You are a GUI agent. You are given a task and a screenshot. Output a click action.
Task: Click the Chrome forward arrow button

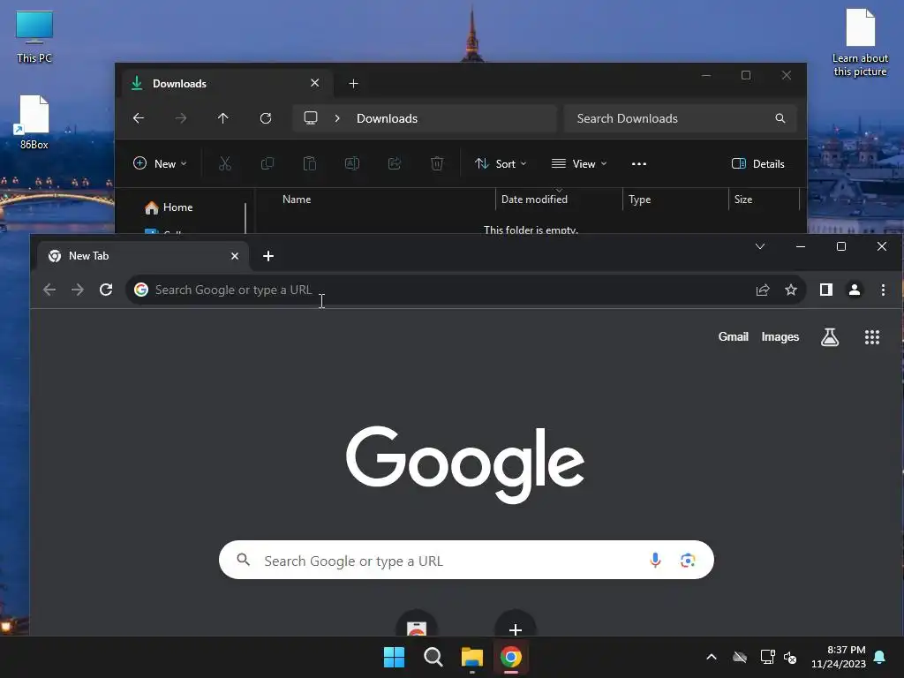point(78,290)
